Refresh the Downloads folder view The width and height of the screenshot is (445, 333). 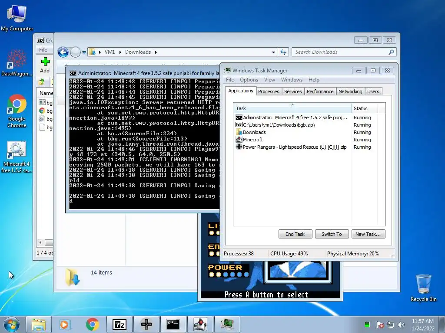tap(283, 52)
